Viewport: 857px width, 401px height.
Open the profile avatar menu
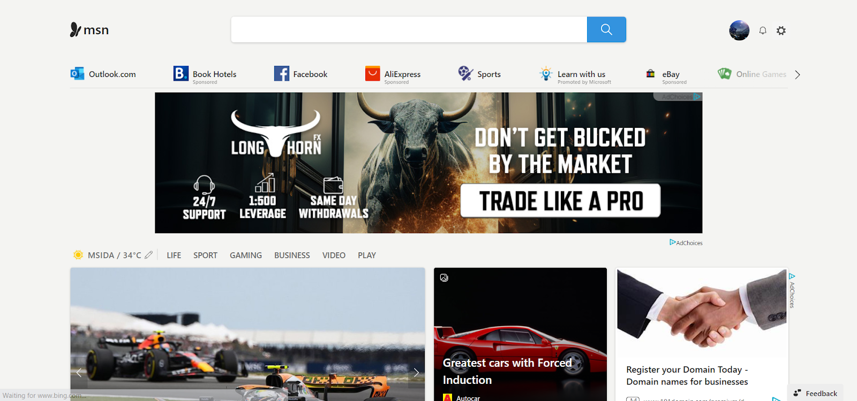pyautogui.click(x=739, y=30)
